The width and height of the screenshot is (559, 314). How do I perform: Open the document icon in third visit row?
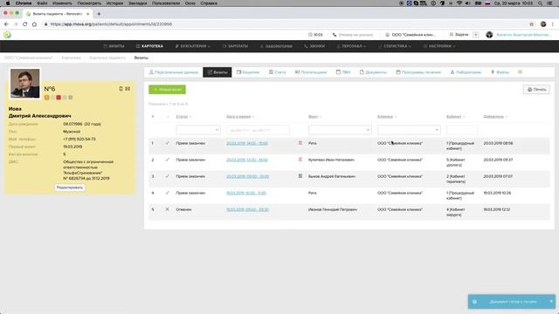click(300, 176)
